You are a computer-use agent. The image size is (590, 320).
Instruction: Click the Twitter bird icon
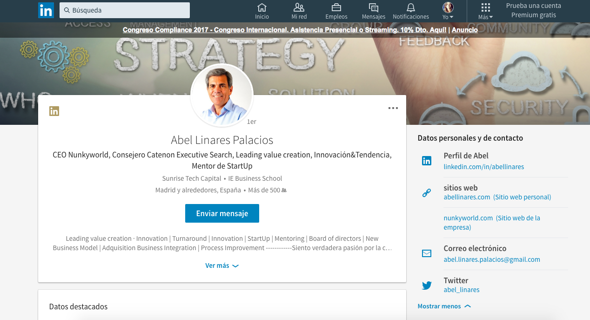(427, 286)
